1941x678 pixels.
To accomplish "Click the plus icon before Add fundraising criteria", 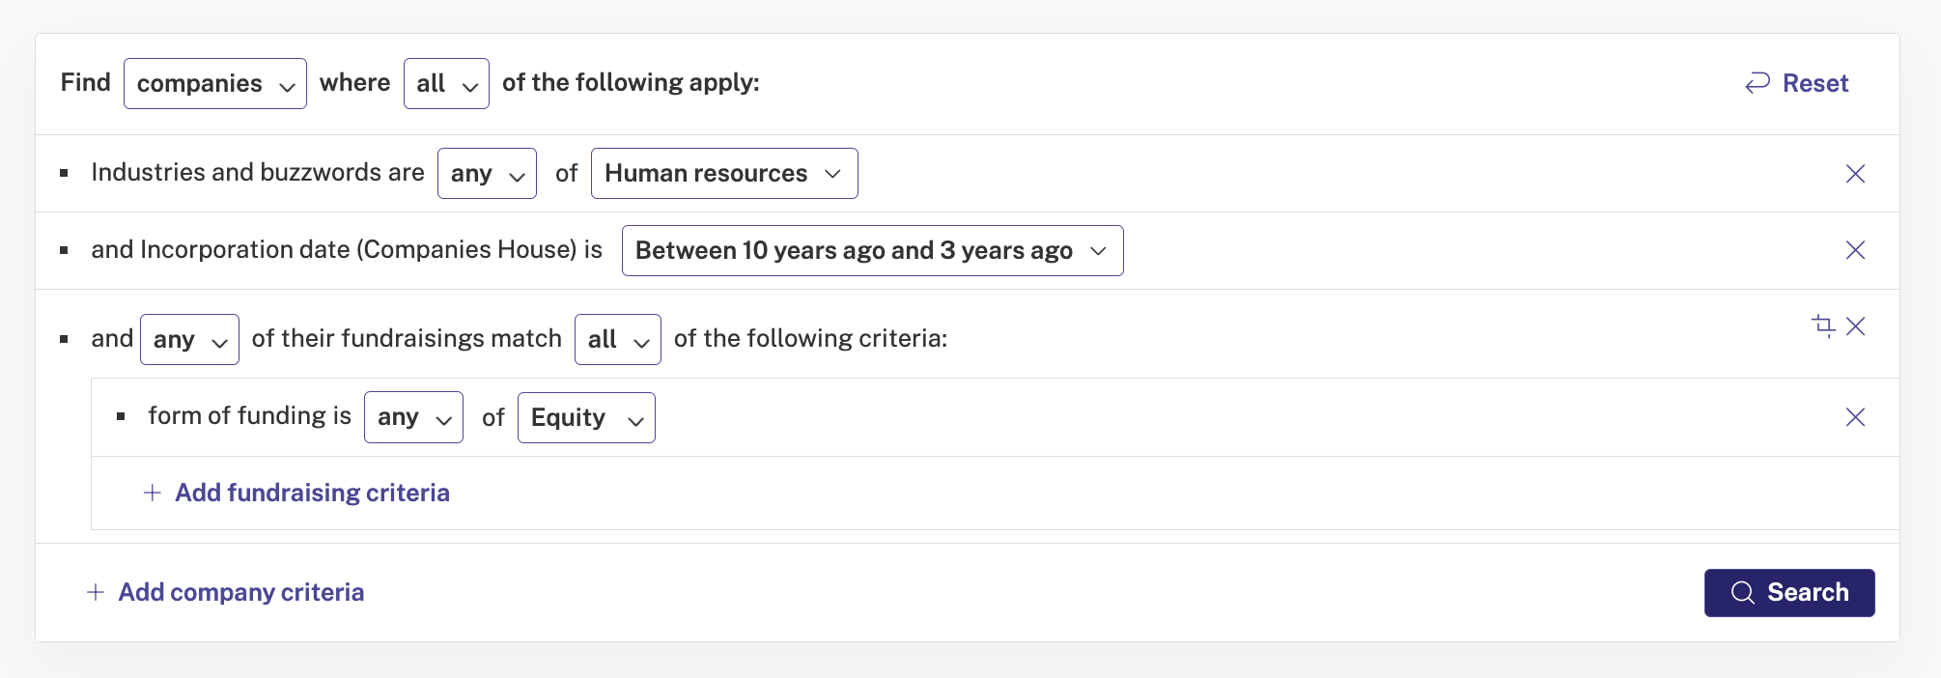I will tap(152, 493).
